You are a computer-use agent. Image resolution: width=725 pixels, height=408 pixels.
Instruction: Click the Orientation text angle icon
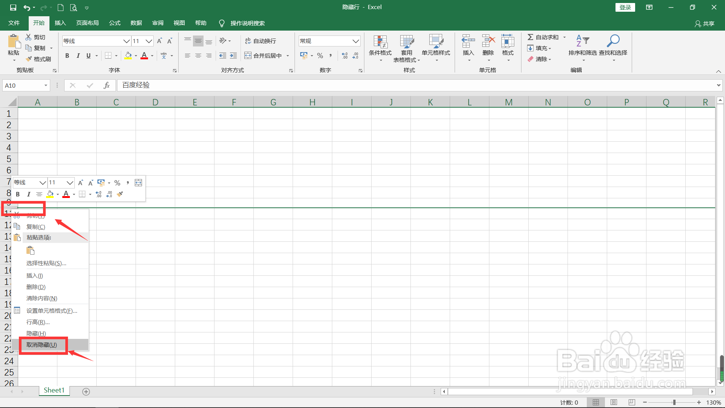click(223, 41)
